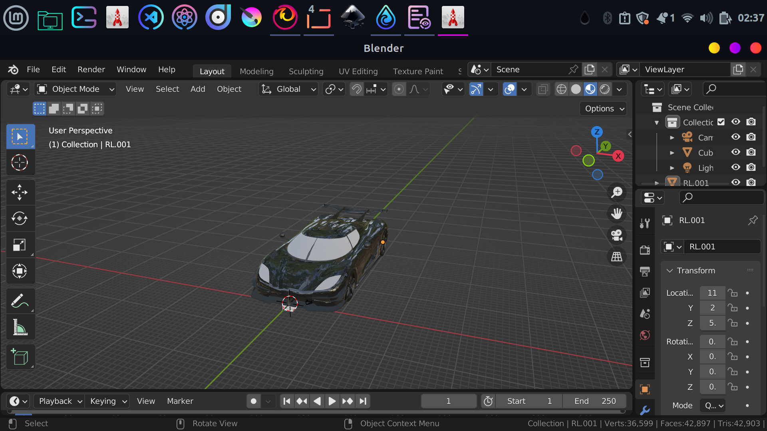Switch to solid shading
Screen dimensions: 767x431
576,89
